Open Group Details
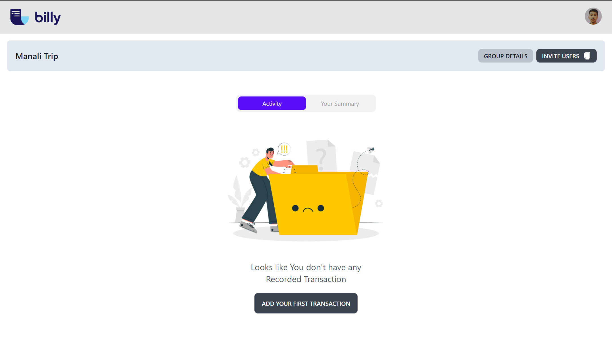612x344 pixels. coord(505,56)
